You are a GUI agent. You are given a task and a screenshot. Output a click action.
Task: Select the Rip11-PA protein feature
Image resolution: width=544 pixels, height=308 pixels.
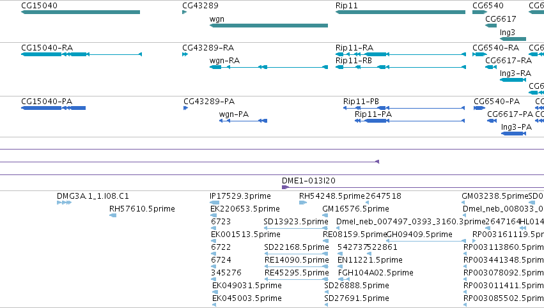410,121
